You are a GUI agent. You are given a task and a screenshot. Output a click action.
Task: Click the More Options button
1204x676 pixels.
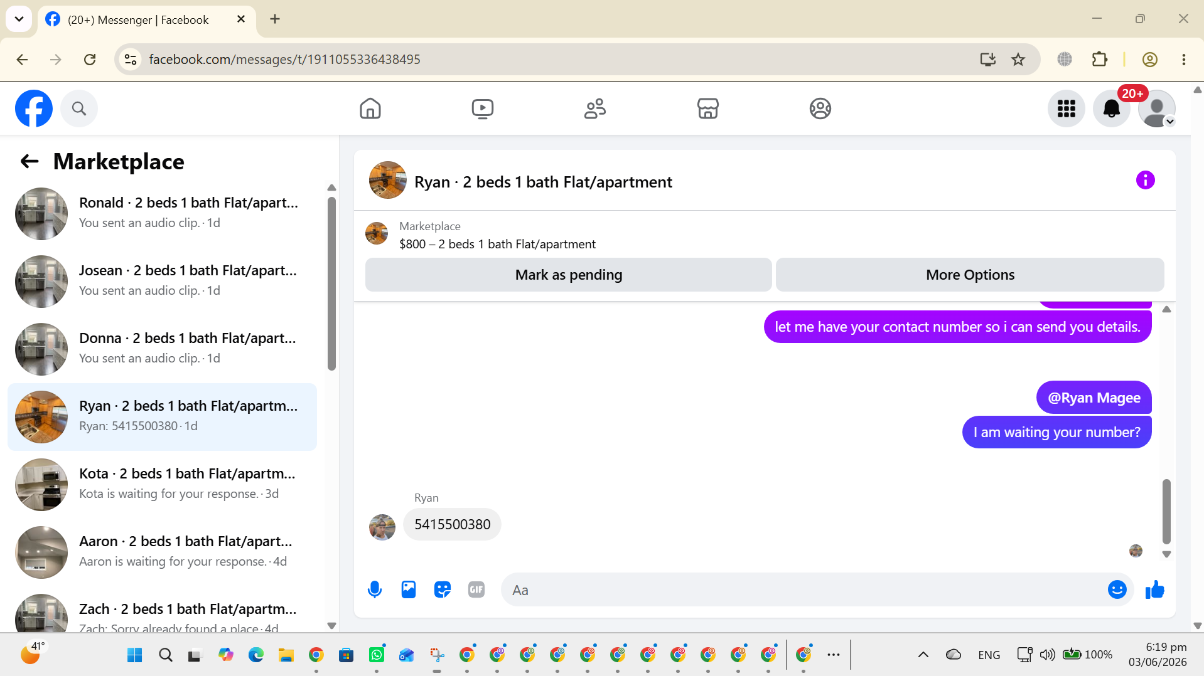(x=970, y=275)
